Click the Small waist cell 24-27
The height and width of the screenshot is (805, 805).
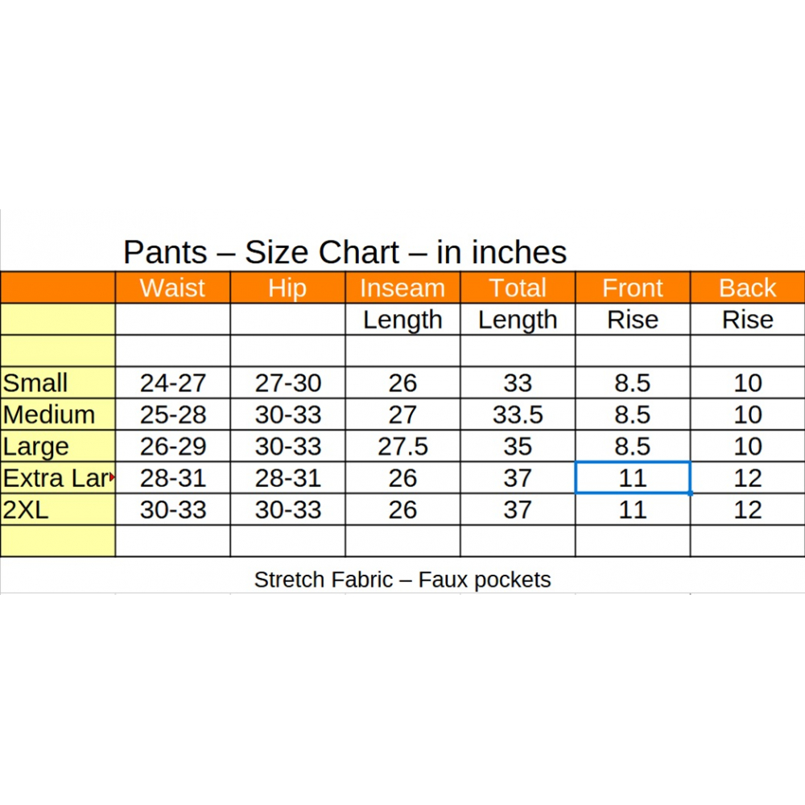(173, 383)
